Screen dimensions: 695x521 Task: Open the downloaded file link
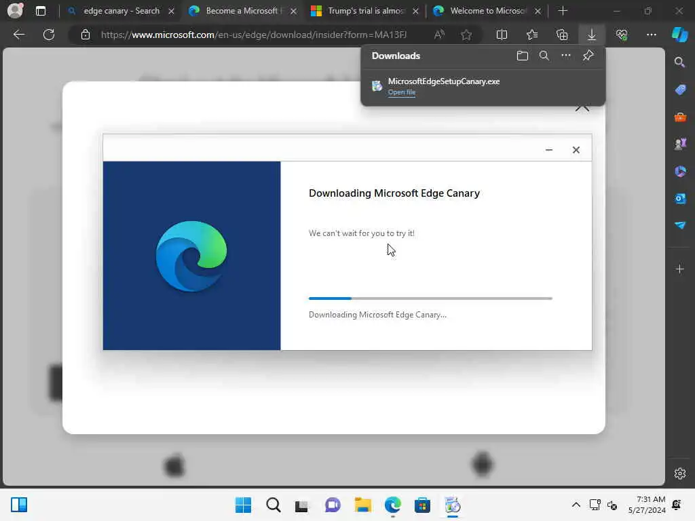[x=402, y=92]
